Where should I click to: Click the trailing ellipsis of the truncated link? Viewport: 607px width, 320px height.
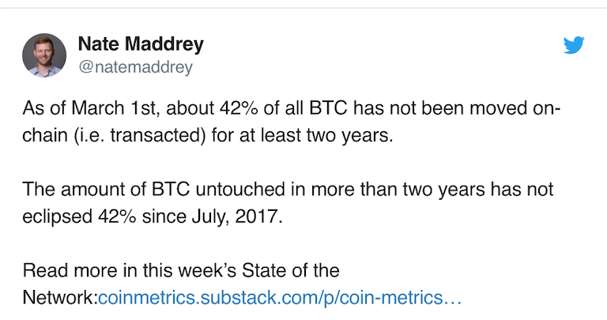click(x=452, y=298)
